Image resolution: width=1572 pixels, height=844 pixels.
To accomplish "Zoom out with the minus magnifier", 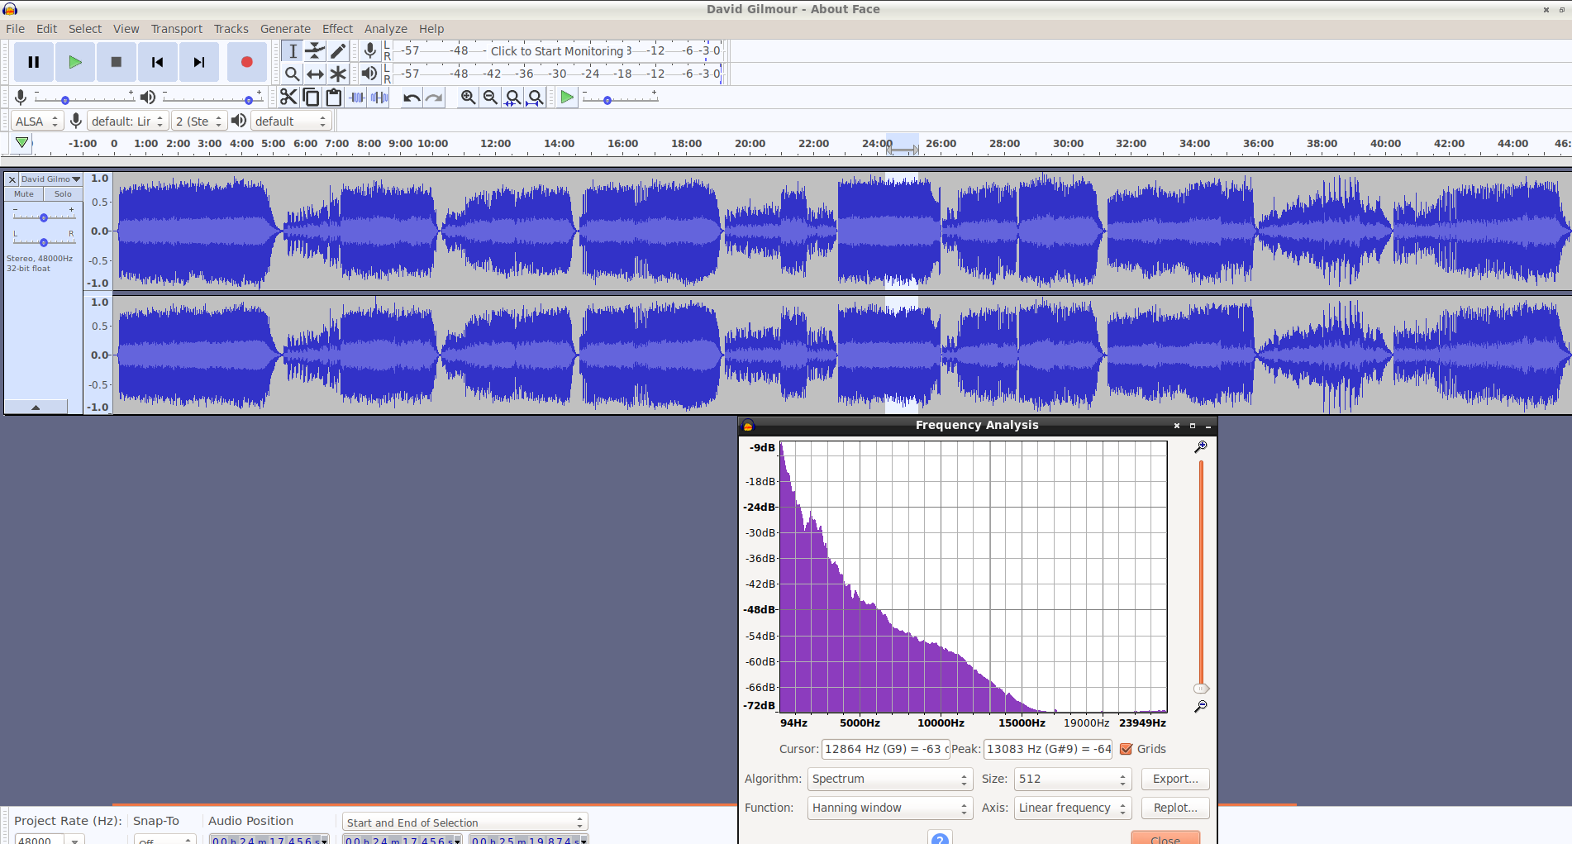I will (490, 98).
